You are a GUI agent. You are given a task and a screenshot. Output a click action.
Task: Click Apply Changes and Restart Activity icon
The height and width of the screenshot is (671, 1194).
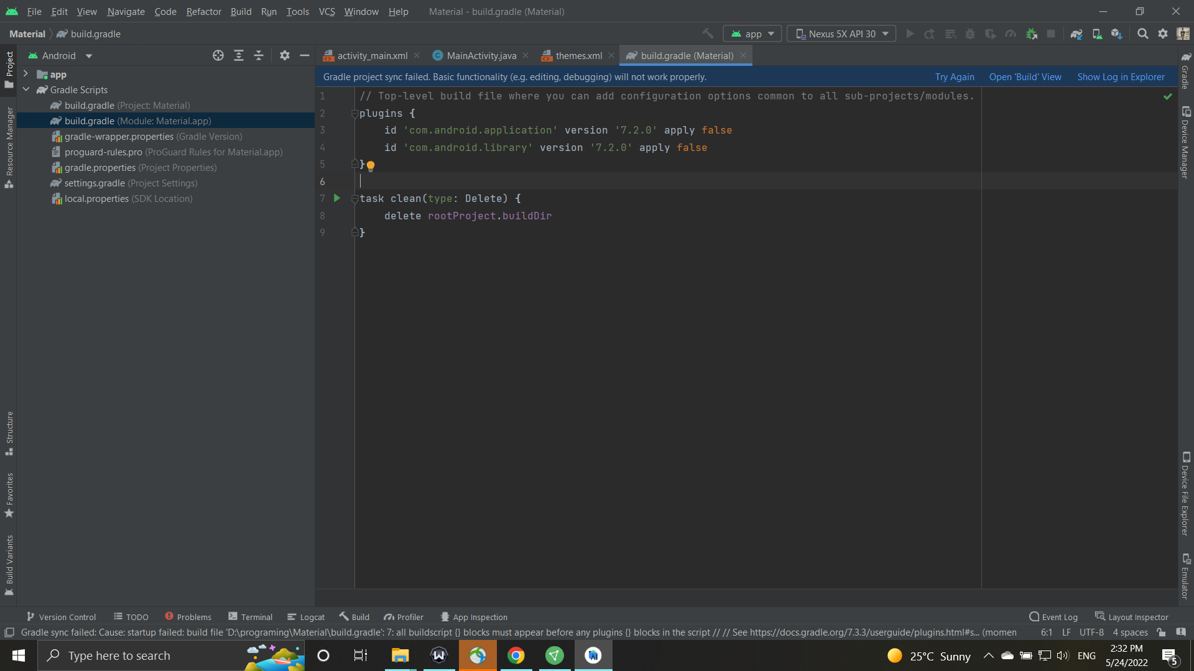point(930,34)
